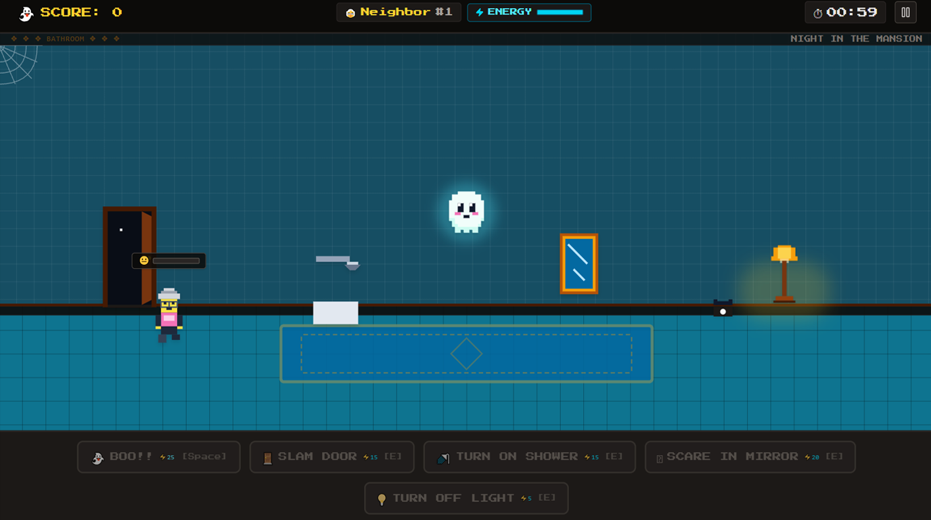Click the stopwatch icon next to timer
The height and width of the screenshot is (520, 931).
coord(817,13)
